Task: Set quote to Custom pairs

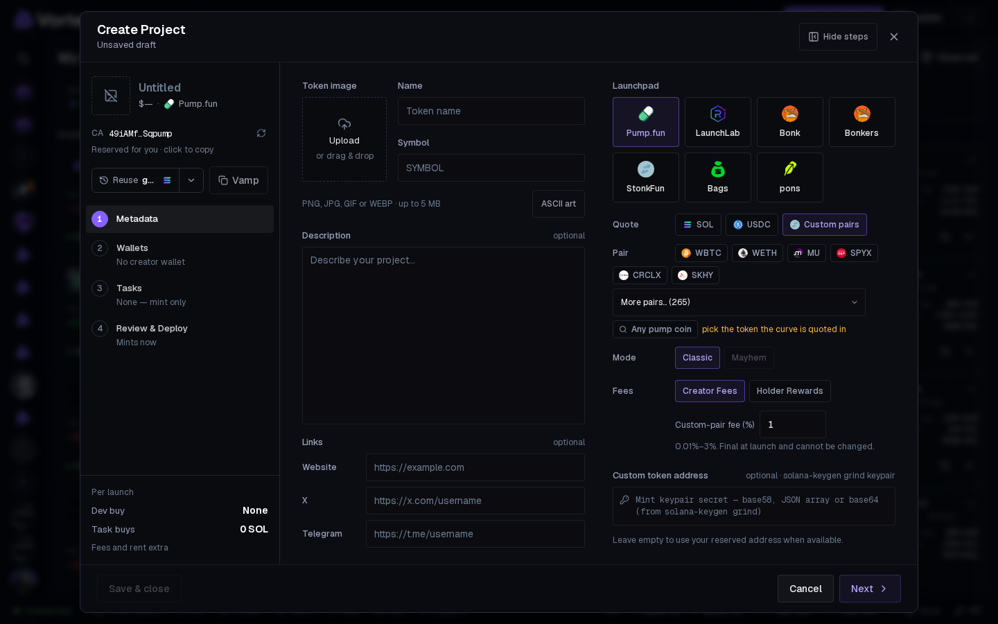Action: (825, 225)
